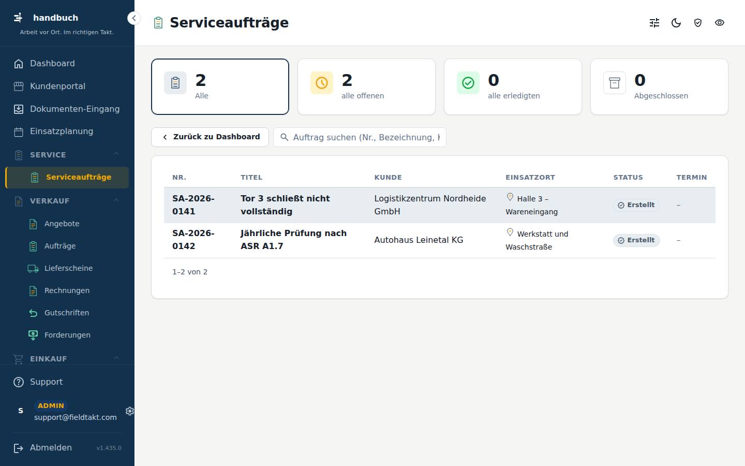745x466 pixels.
Task: Open Kundenportal in the sidebar
Action: tap(67, 86)
